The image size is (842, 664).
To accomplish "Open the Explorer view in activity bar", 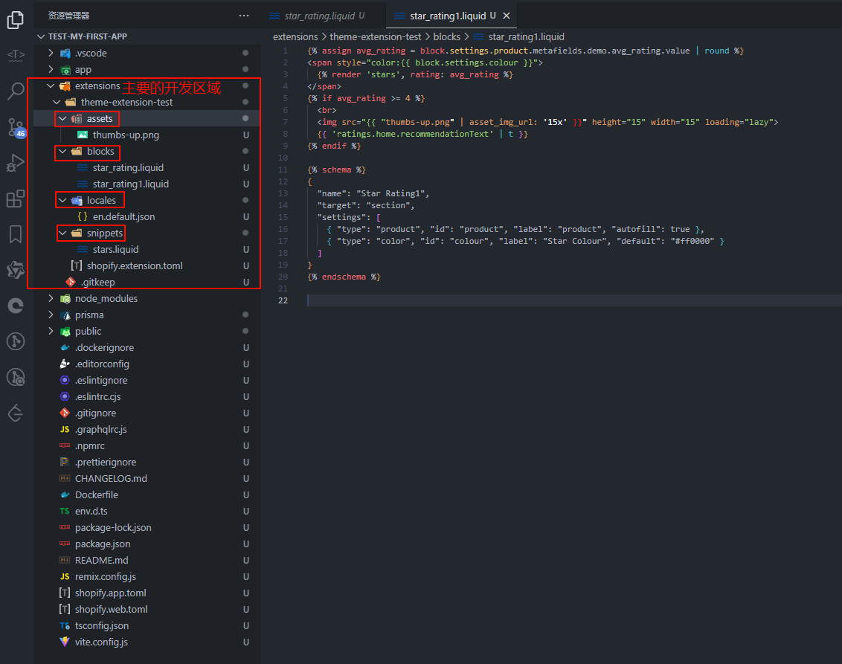I will 16,19.
